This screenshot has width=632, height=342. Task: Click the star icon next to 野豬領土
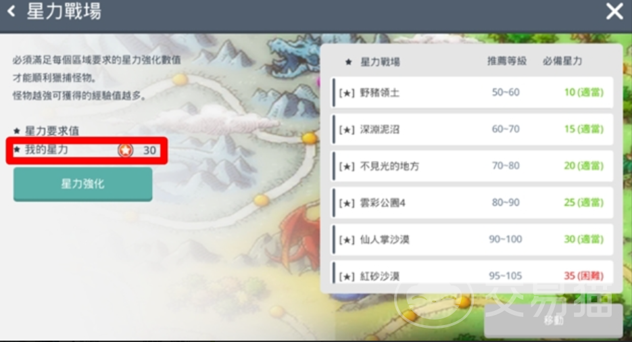347,93
